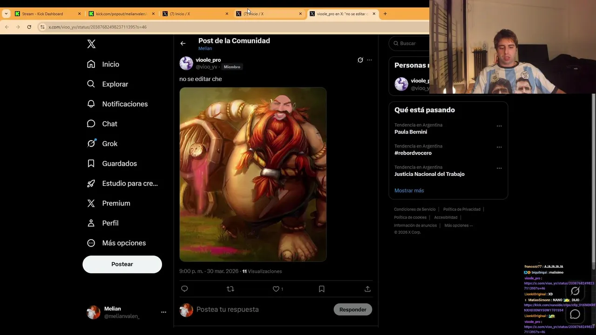Click the Chat bubble icon in sidebar
Screen dimensions: 596x335
click(x=91, y=124)
